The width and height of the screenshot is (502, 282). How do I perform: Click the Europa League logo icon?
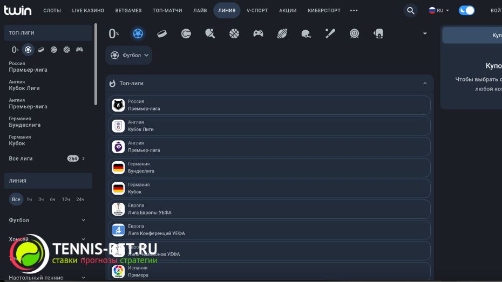pyautogui.click(x=118, y=209)
